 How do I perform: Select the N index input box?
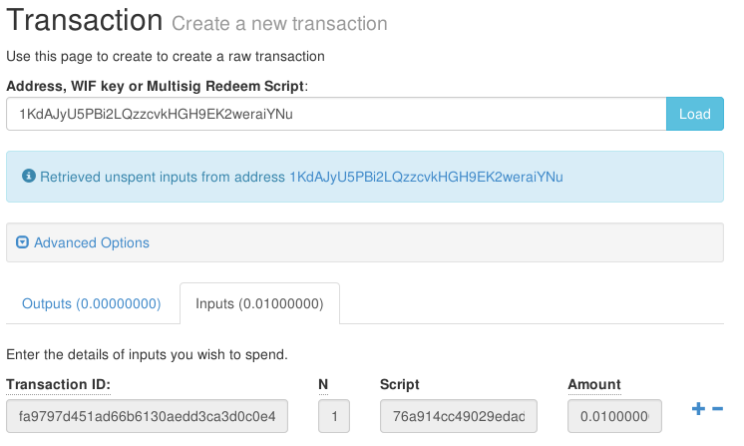pyautogui.click(x=334, y=414)
